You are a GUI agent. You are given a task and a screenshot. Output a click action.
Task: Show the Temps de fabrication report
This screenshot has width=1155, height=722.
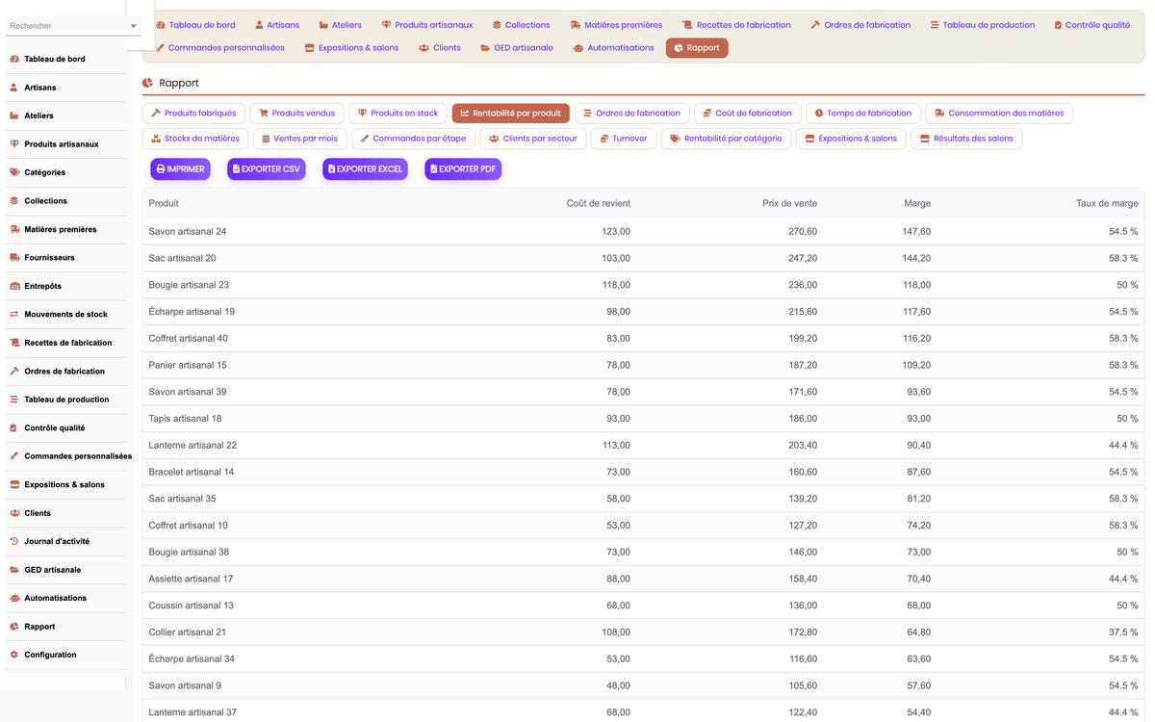click(863, 114)
